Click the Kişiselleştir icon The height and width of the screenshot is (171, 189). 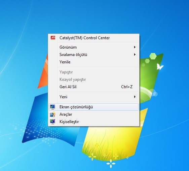52,122
